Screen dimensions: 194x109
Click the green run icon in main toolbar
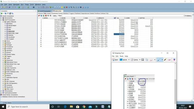[x=19, y=7]
